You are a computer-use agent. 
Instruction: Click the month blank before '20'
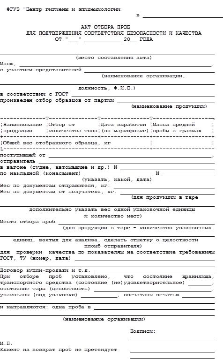[x=102, y=39]
